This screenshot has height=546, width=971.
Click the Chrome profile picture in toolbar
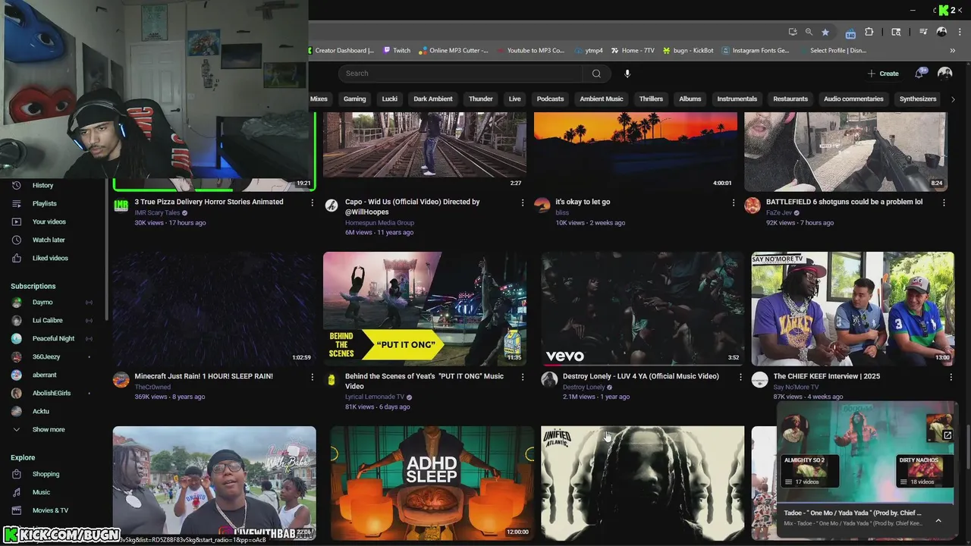point(941,32)
